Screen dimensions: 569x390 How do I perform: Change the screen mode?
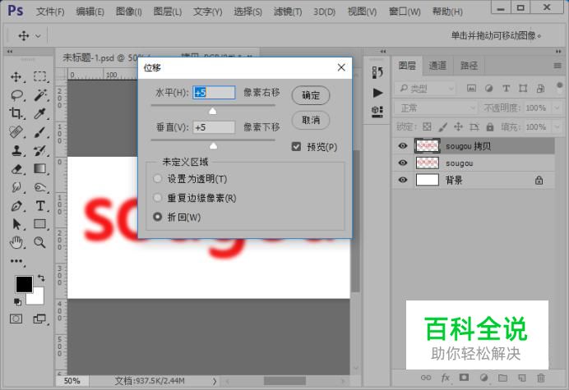39,319
